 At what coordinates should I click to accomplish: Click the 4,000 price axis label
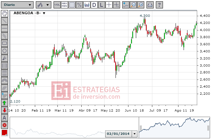(x=205, y=30)
